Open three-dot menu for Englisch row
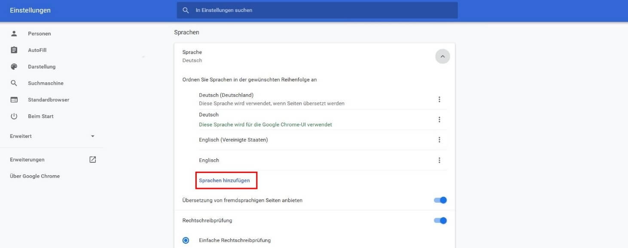The image size is (628, 248). pos(439,160)
